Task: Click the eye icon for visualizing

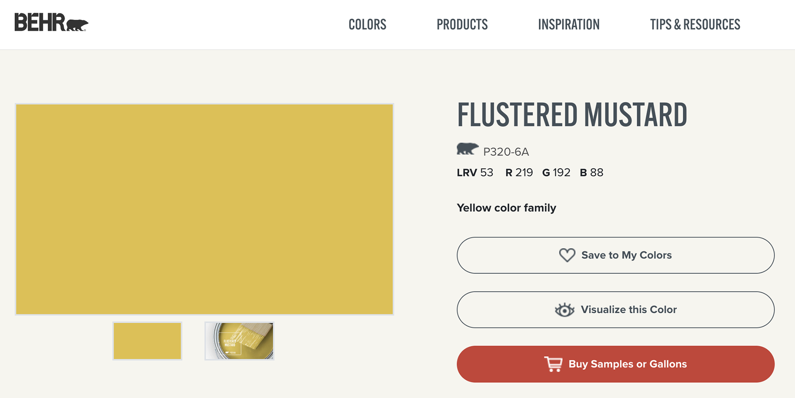Action: (564, 310)
